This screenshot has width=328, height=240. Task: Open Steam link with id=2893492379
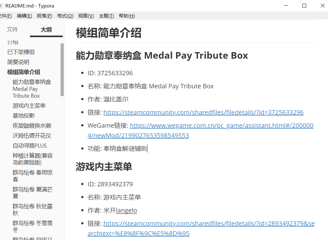[x=201, y=228]
